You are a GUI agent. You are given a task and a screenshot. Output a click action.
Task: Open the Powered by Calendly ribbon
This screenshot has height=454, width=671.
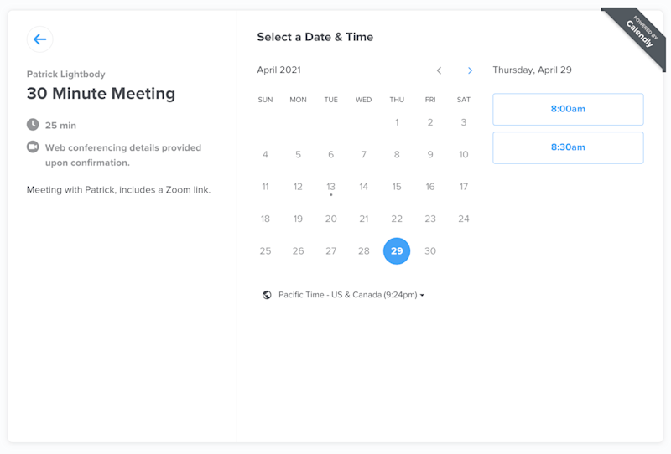click(x=639, y=35)
